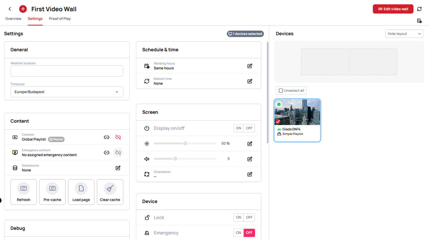Select the Giada DN74 device thumbnail

[297, 112]
